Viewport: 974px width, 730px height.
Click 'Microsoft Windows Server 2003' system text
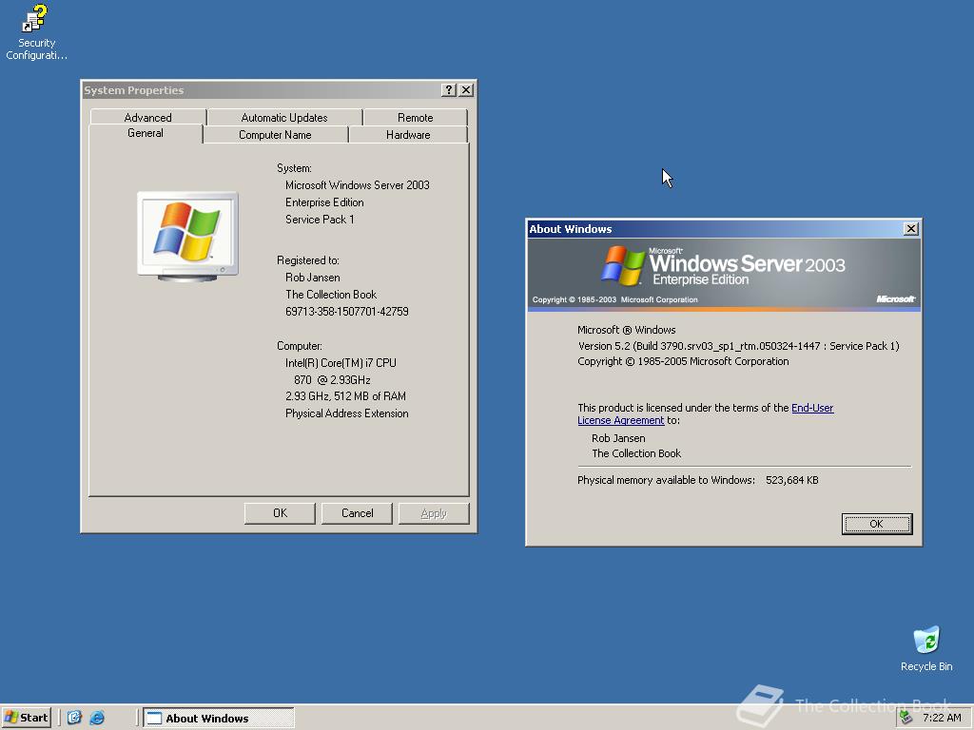tap(358, 185)
